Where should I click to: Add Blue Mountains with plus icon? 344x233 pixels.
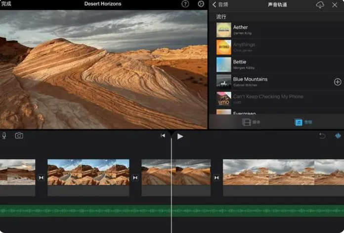tap(338, 82)
